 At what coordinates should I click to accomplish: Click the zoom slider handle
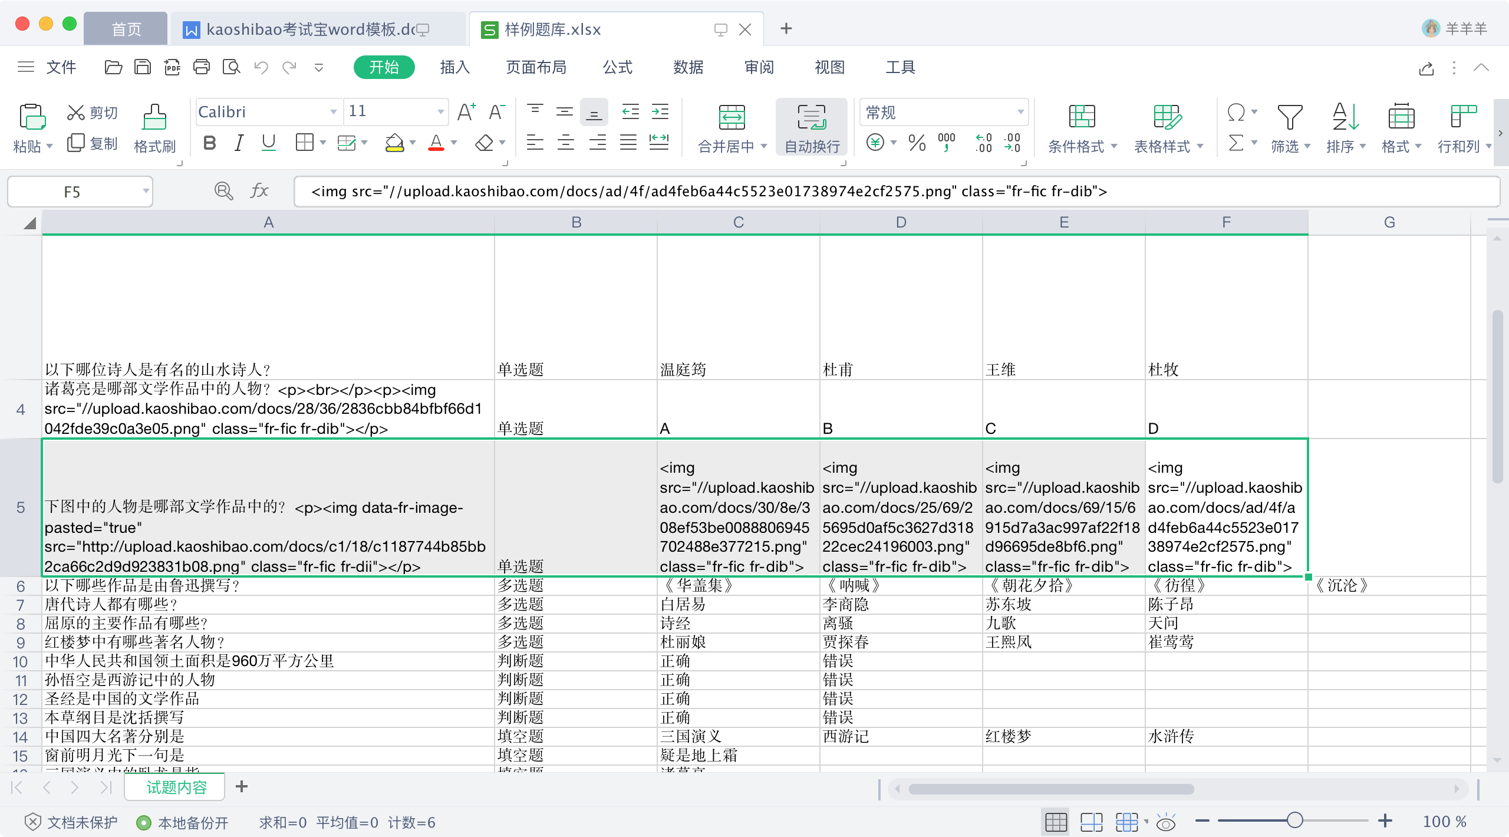coord(1294,821)
